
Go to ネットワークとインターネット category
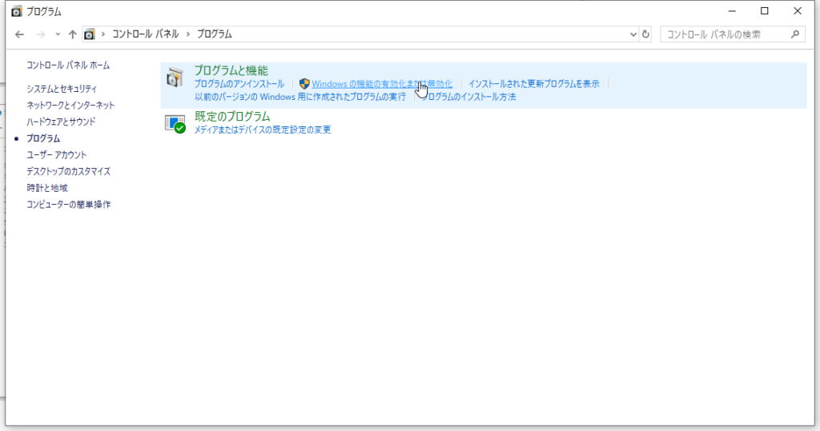point(70,106)
